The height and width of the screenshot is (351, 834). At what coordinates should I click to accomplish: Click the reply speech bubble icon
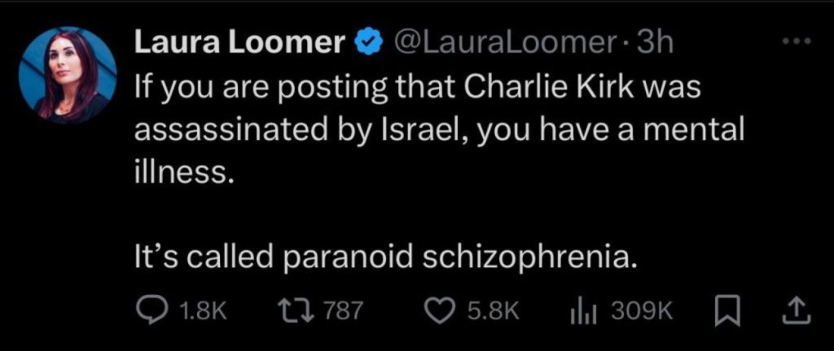tap(151, 309)
